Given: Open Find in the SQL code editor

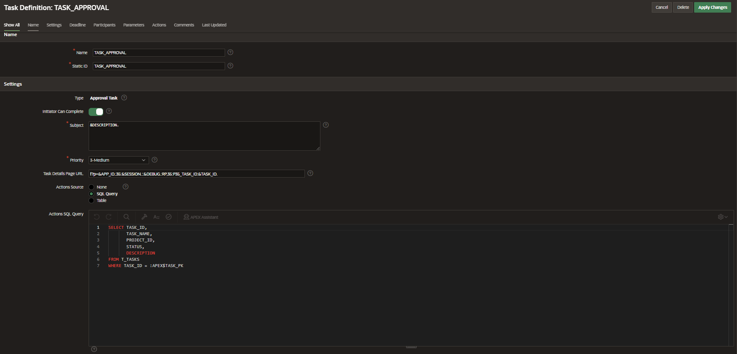Looking at the screenshot, I should [126, 217].
